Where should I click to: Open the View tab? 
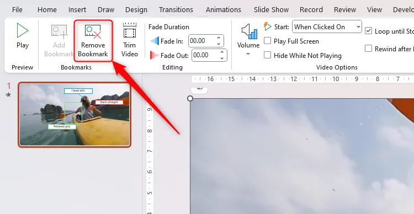(374, 10)
